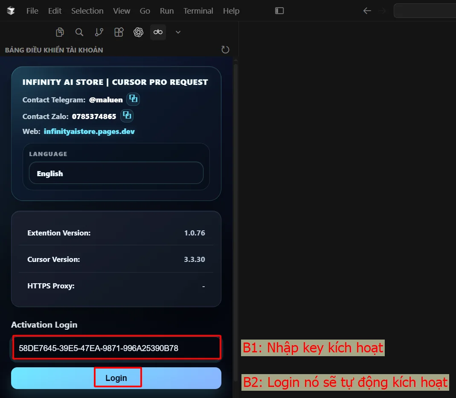
Task: Click the Cursor app logo icon
Action: point(11,11)
